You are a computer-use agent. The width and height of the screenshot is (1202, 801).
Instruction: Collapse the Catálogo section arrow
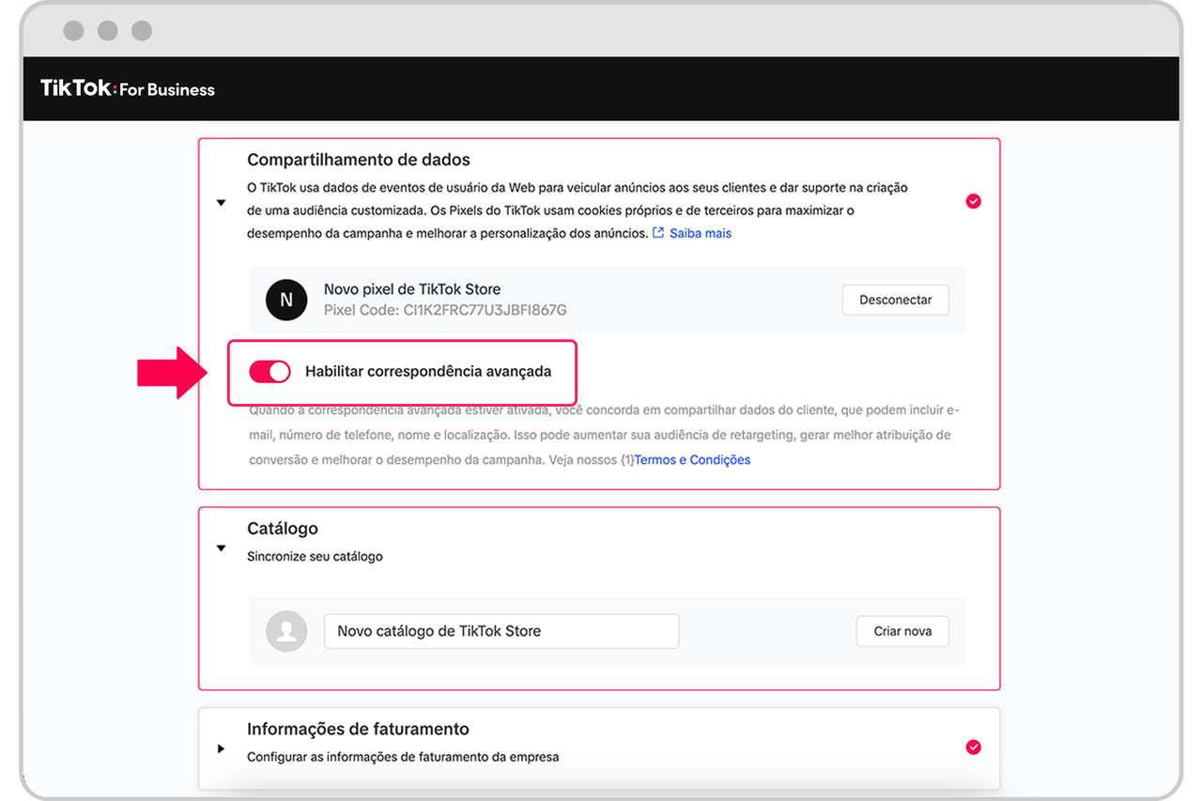pos(221,548)
